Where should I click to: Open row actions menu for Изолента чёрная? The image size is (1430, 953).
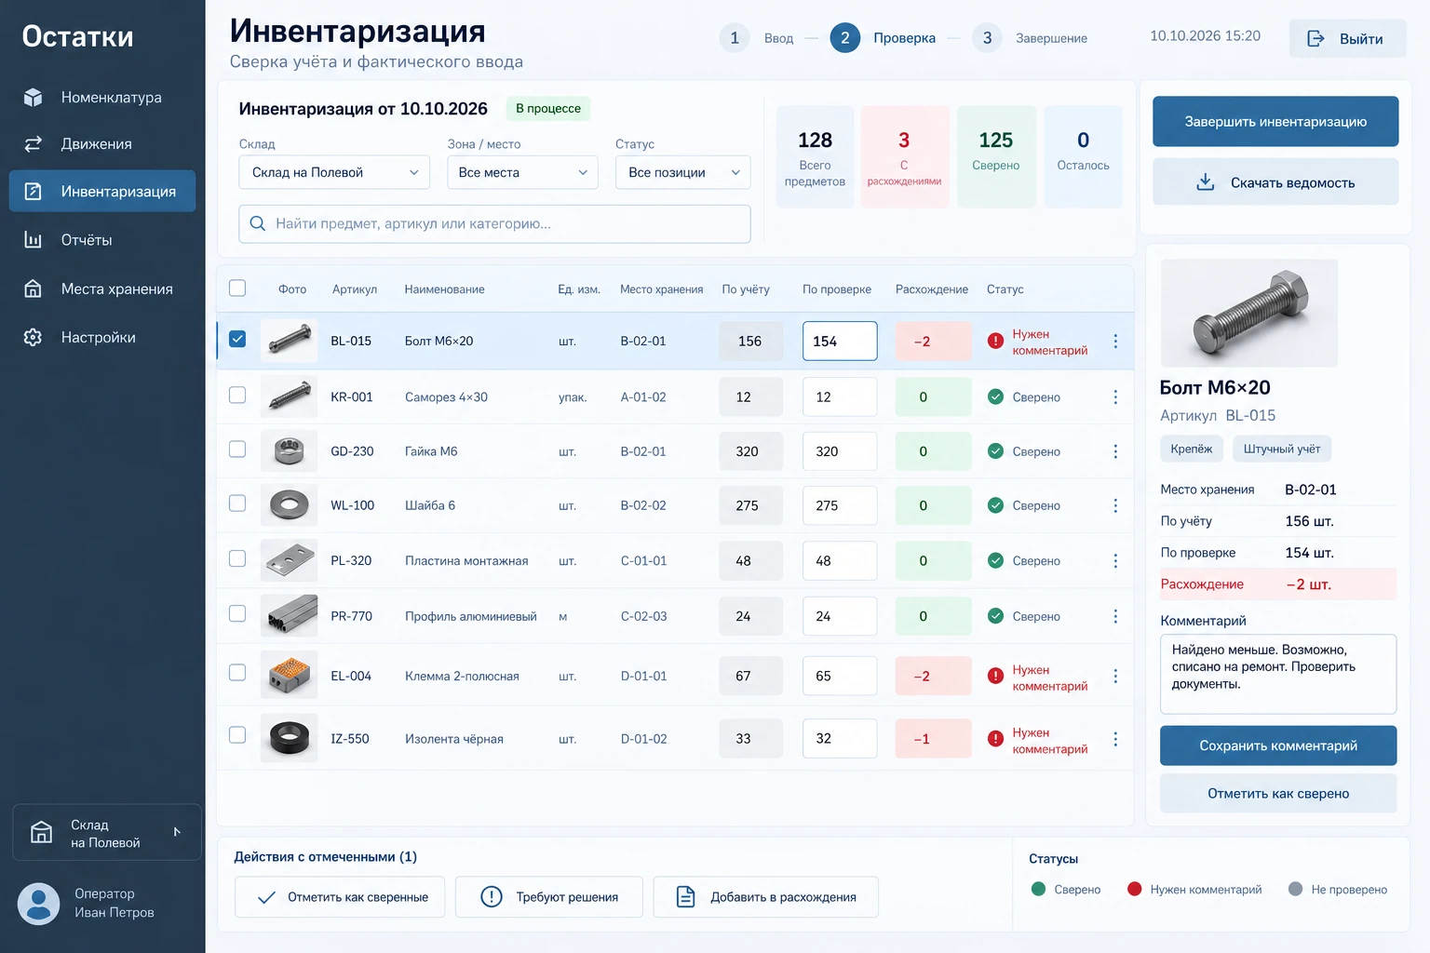[x=1115, y=739]
